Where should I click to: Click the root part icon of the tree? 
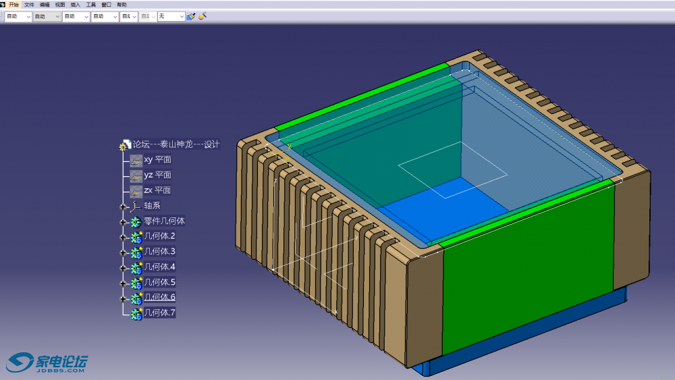125,145
